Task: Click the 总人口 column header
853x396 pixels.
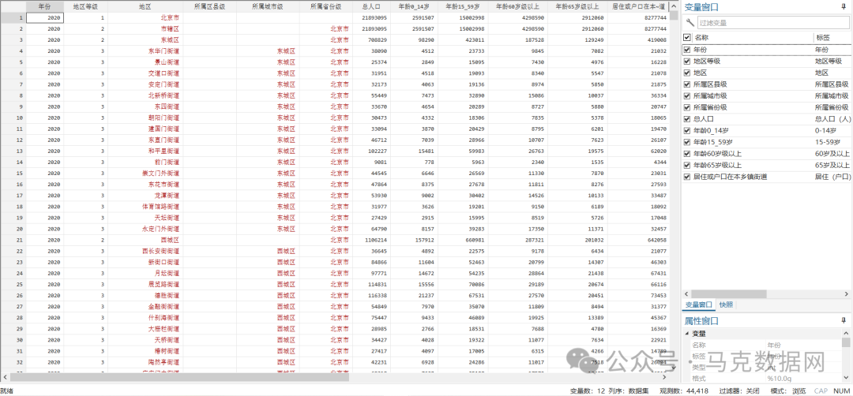Action: 371,6
